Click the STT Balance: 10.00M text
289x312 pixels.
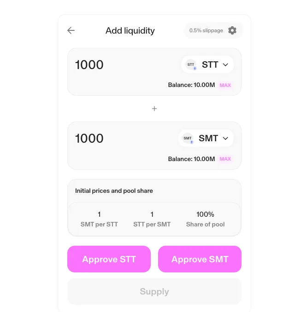click(191, 85)
